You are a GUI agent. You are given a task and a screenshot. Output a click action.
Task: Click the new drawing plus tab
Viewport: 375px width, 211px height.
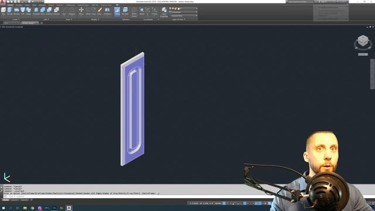pos(42,23)
